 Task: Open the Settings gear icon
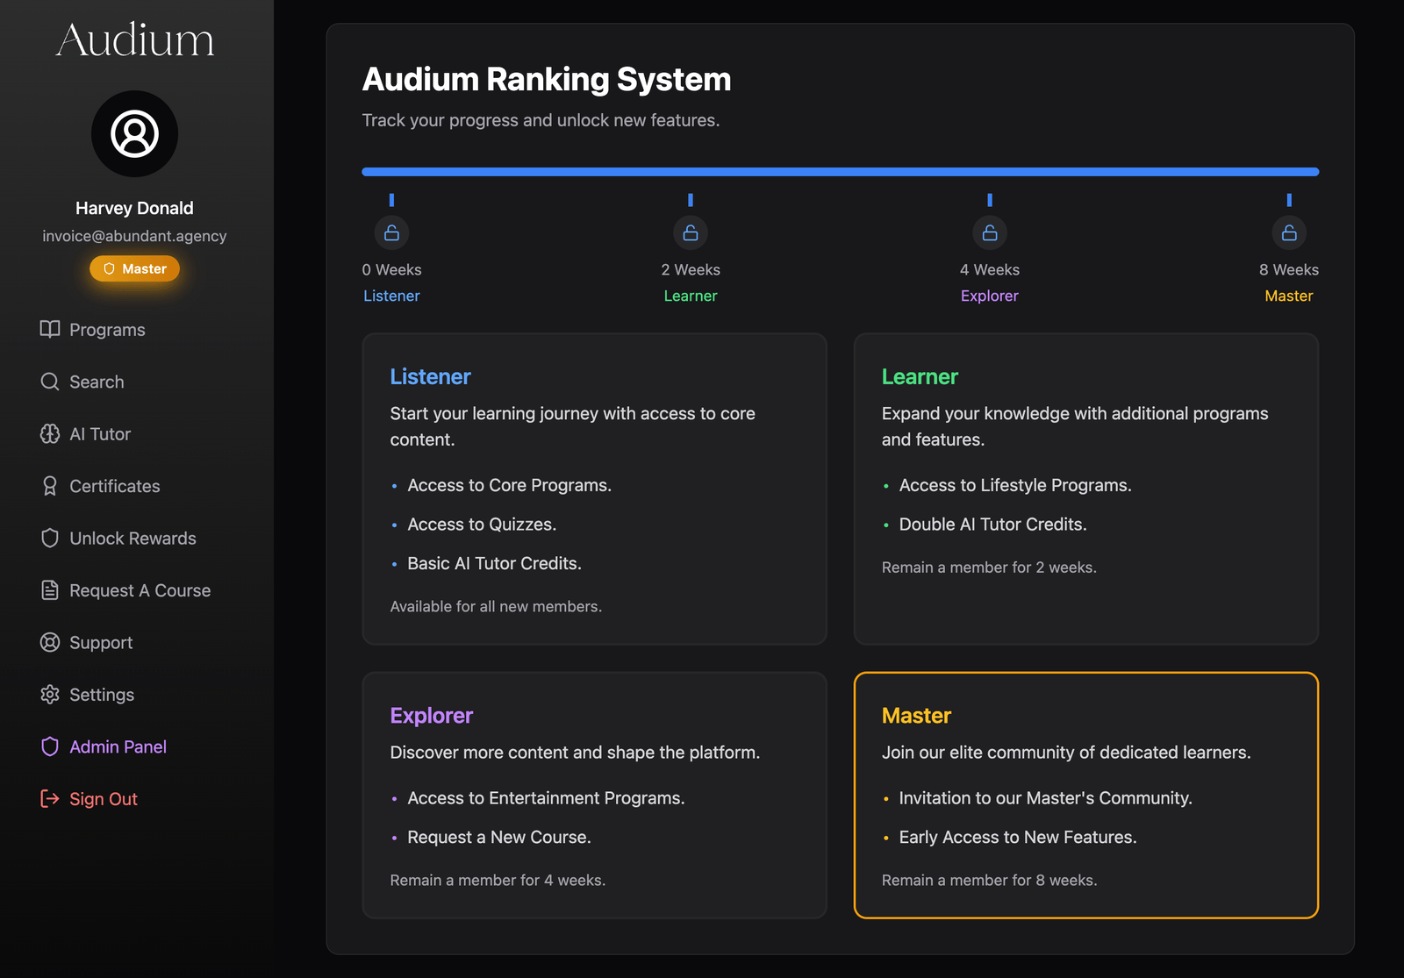coord(50,694)
